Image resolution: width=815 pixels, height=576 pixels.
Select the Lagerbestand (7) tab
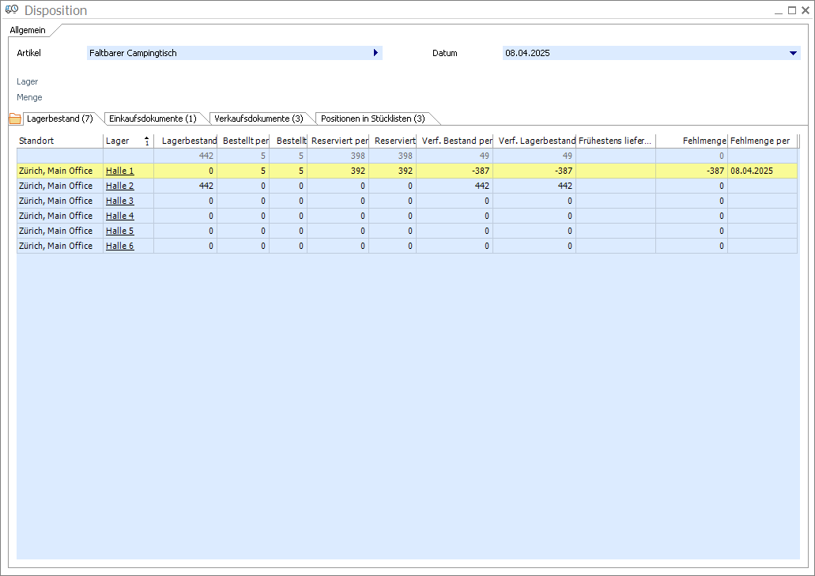(60, 119)
